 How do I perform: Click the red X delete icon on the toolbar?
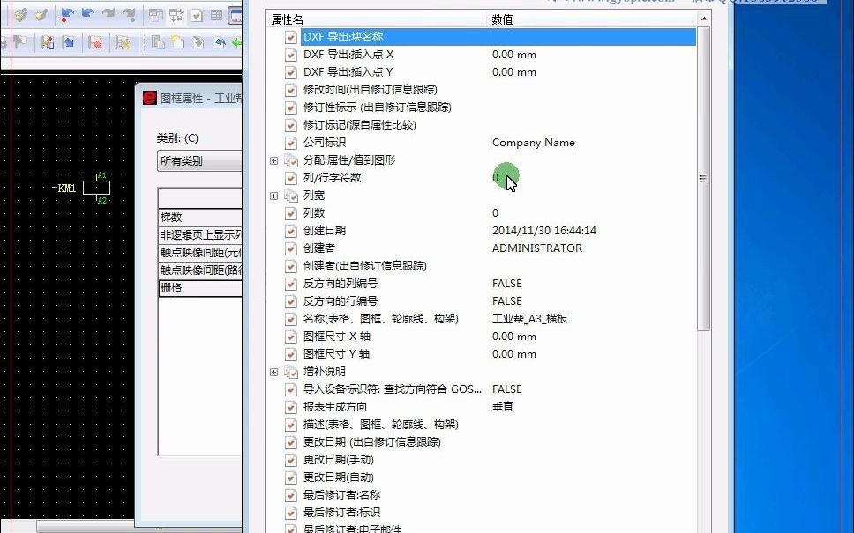click(x=98, y=42)
